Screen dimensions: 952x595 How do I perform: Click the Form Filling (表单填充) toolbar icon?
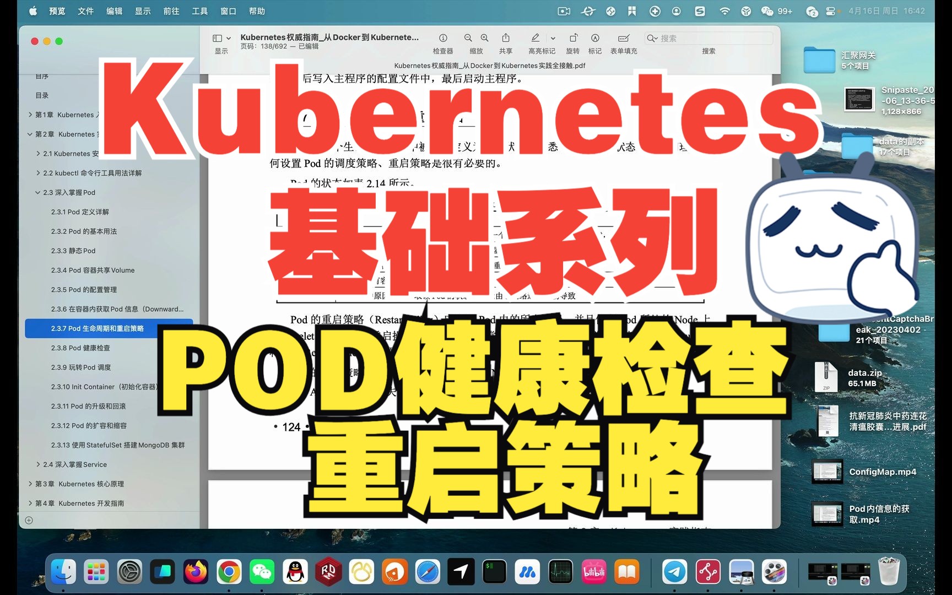(x=624, y=38)
